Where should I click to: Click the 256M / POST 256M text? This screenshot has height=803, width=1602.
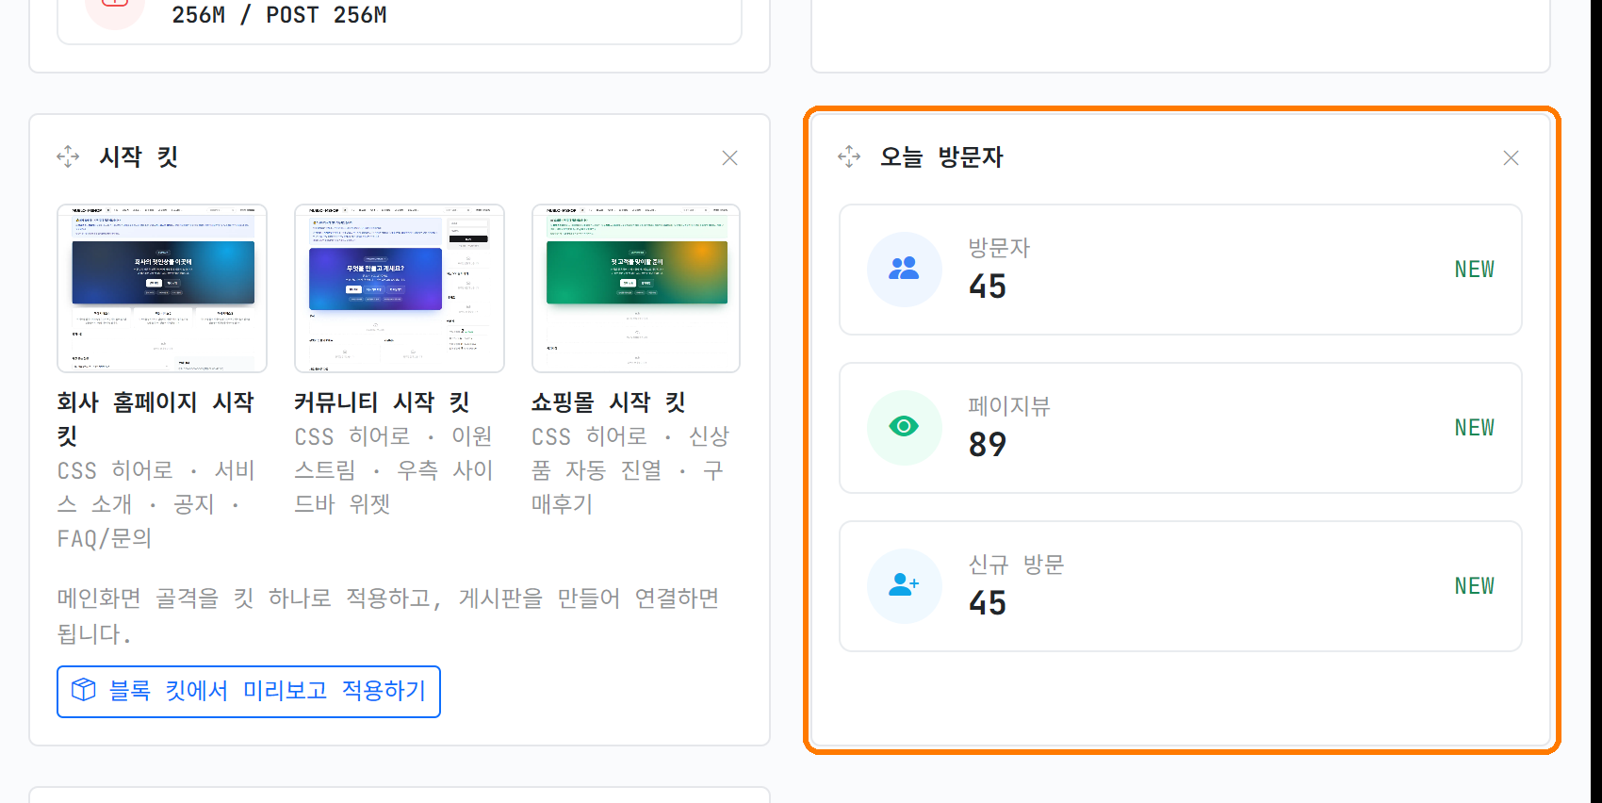[x=279, y=15]
